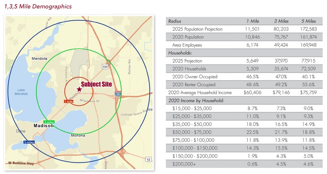Click the '$50,000 - $75,000' income bracket

pos(192,132)
